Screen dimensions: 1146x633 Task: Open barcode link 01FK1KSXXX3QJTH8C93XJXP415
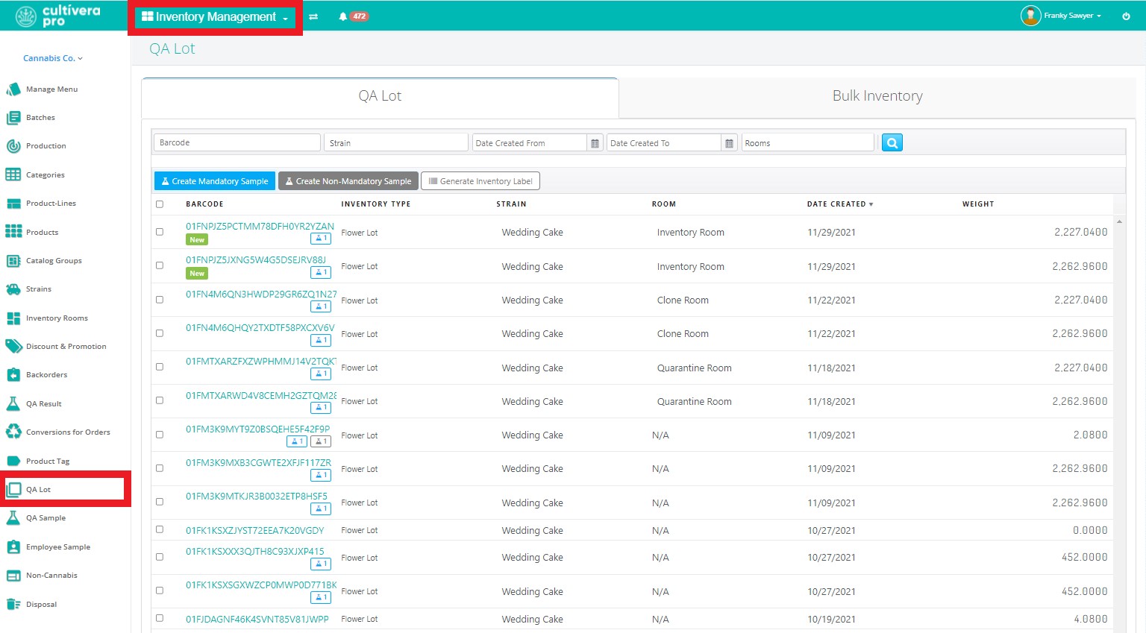point(255,552)
